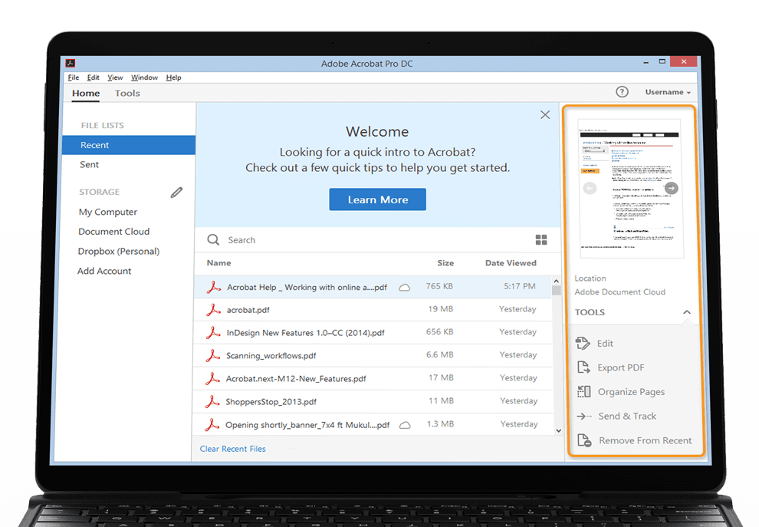Open the Edit menu
Image resolution: width=759 pixels, height=527 pixels.
93,77
